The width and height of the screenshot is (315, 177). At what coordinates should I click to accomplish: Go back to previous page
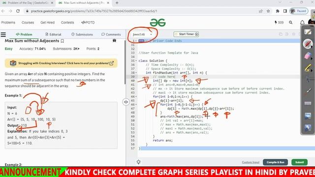(3, 11)
